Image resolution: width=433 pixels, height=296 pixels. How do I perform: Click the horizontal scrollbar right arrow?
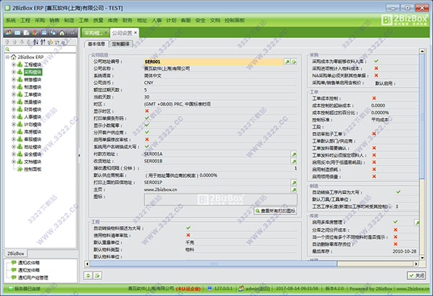tap(416, 264)
